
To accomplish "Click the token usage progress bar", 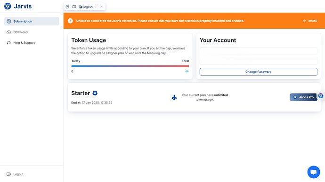I will click(130, 66).
